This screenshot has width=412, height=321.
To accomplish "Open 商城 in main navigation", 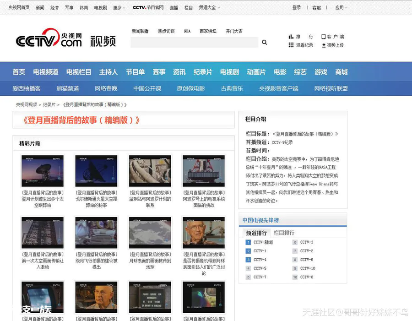I will [x=342, y=72].
